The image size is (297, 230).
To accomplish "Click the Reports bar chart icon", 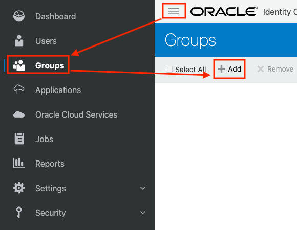I will pos(19,163).
